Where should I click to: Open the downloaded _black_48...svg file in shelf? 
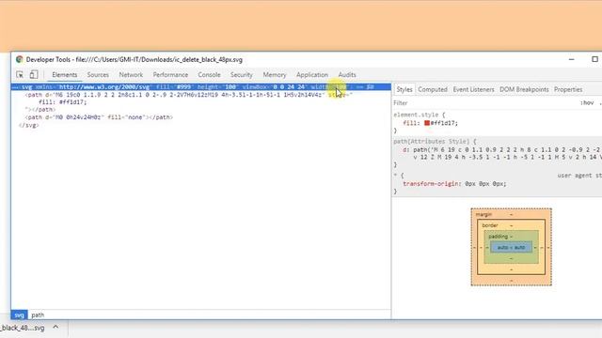23,328
